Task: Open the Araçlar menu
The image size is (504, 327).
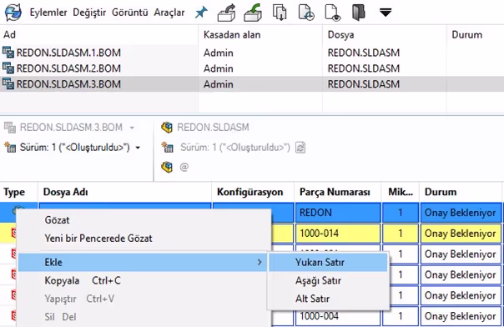Action: click(x=169, y=13)
